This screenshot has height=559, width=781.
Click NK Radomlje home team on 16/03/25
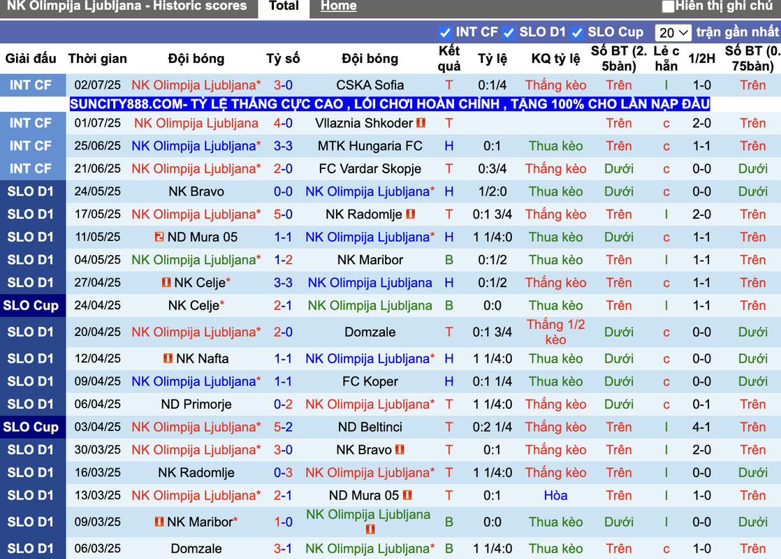tap(196, 473)
